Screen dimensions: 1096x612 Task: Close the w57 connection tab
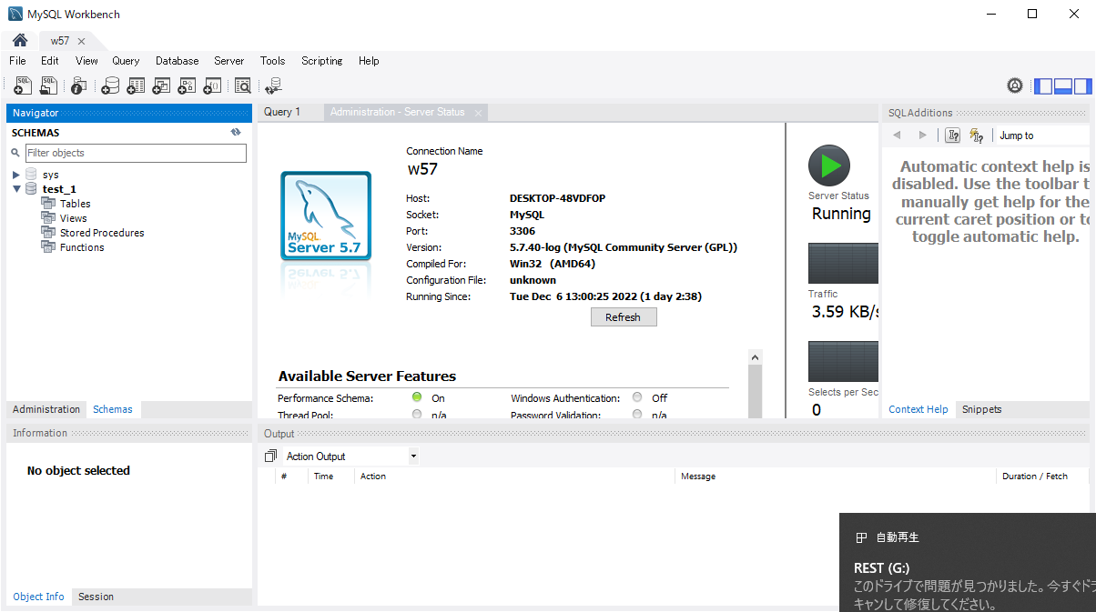tap(81, 41)
